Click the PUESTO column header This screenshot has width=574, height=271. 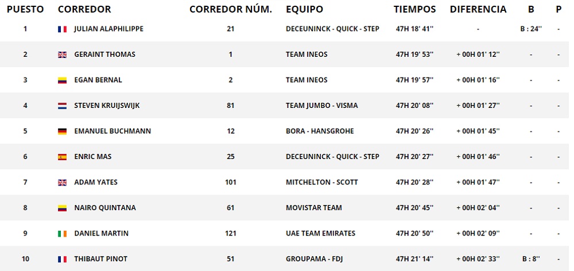(x=25, y=9)
